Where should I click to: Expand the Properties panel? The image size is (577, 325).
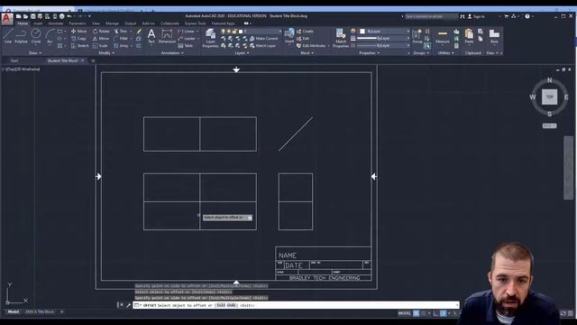(x=369, y=53)
